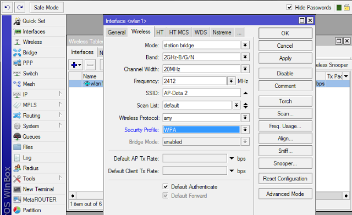352x215 pixels.
Task: Expand the Frequency dropdown
Action: (231, 81)
